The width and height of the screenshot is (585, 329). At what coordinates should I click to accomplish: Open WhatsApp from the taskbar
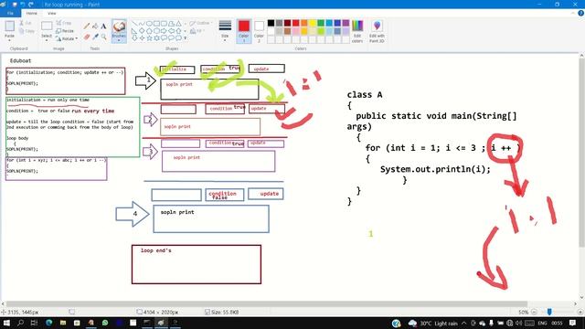pos(105,323)
